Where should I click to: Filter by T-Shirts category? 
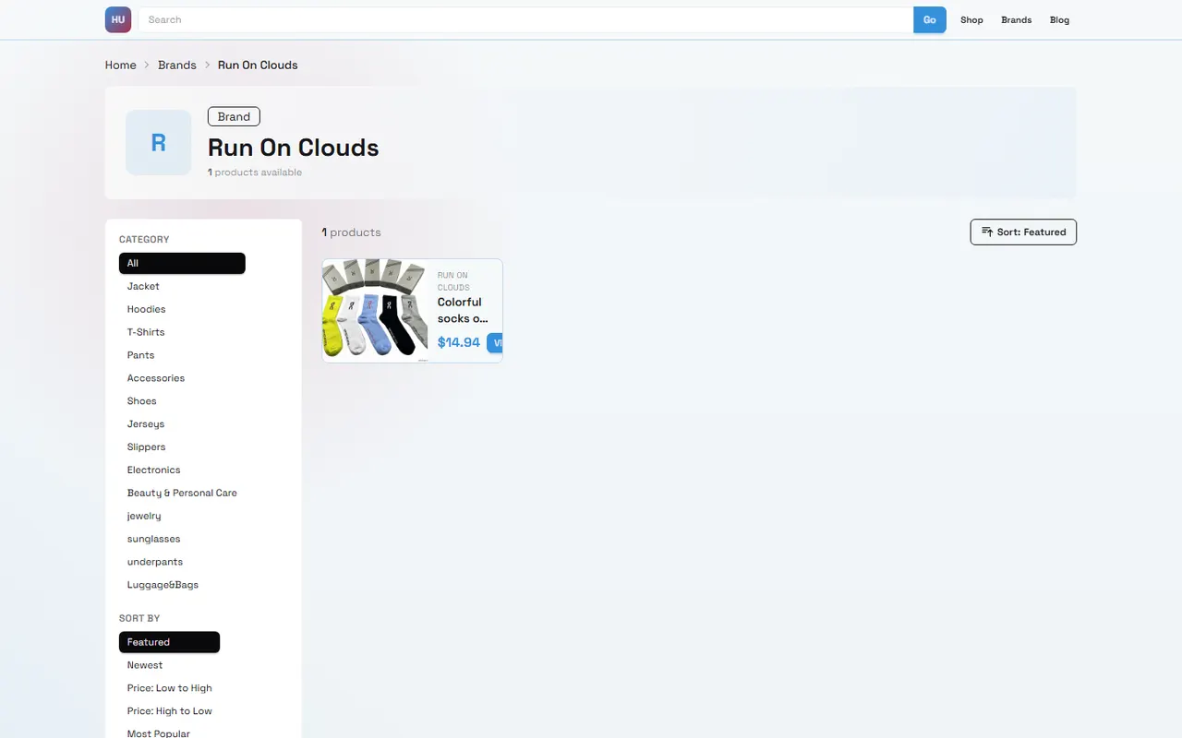pyautogui.click(x=146, y=332)
